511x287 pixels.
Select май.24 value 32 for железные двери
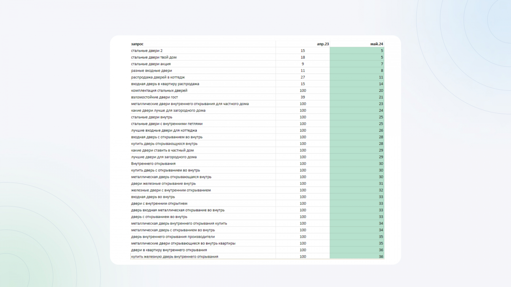tap(357, 190)
